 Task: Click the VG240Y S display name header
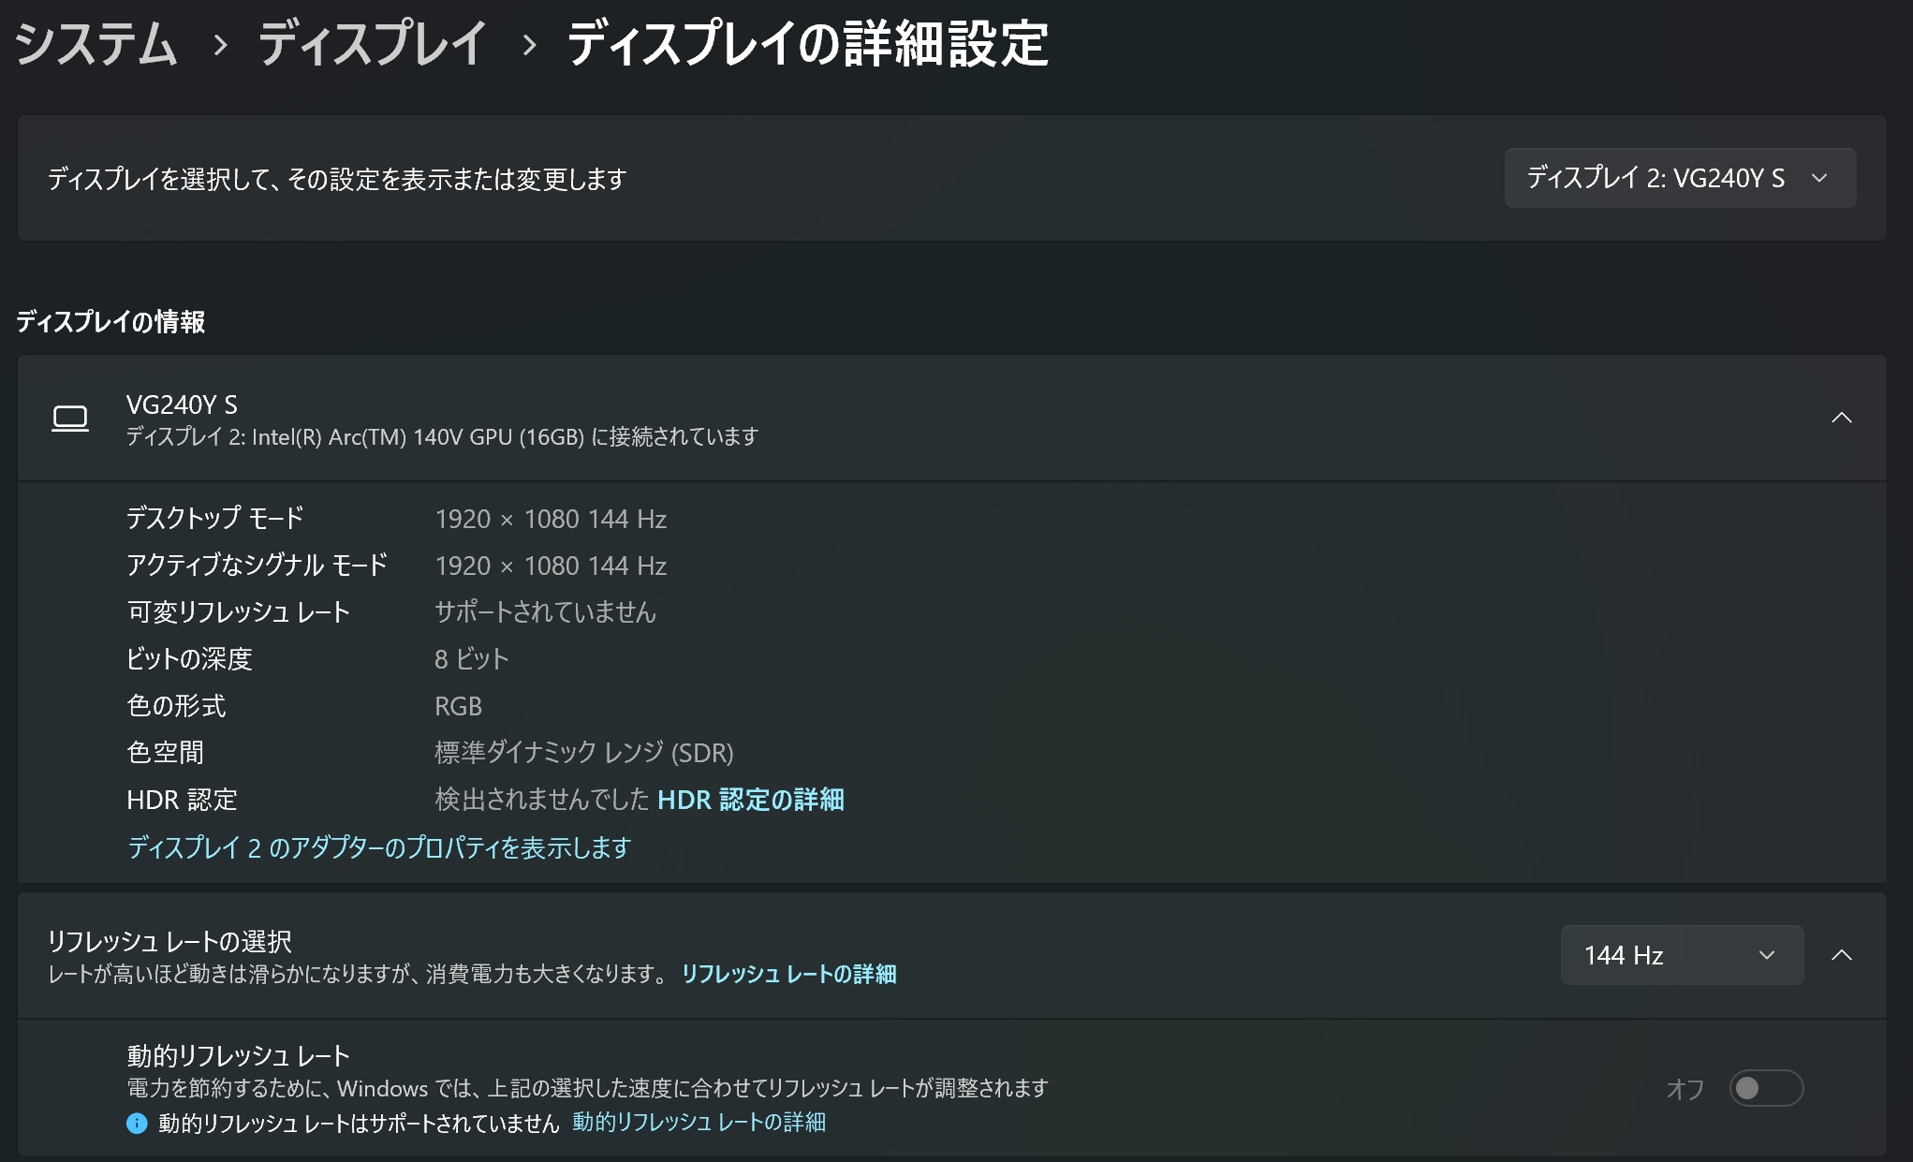coord(182,404)
